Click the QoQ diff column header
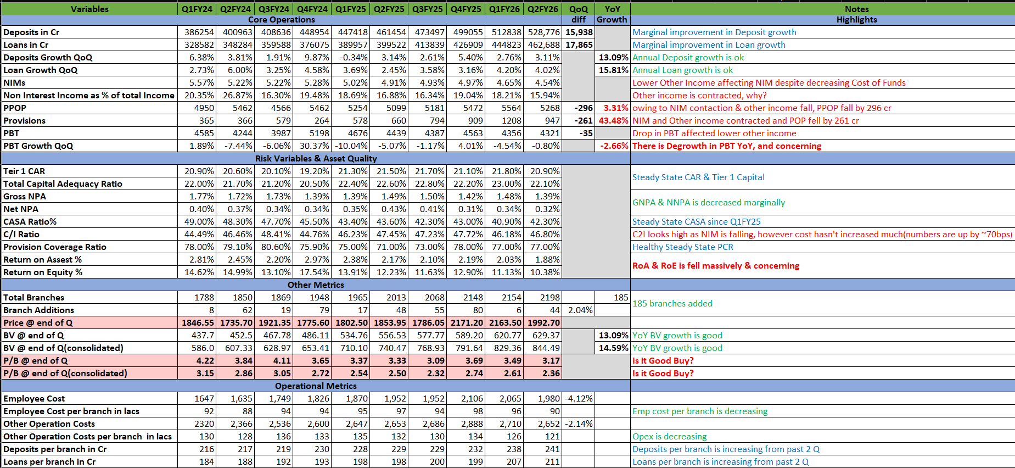 [579, 14]
